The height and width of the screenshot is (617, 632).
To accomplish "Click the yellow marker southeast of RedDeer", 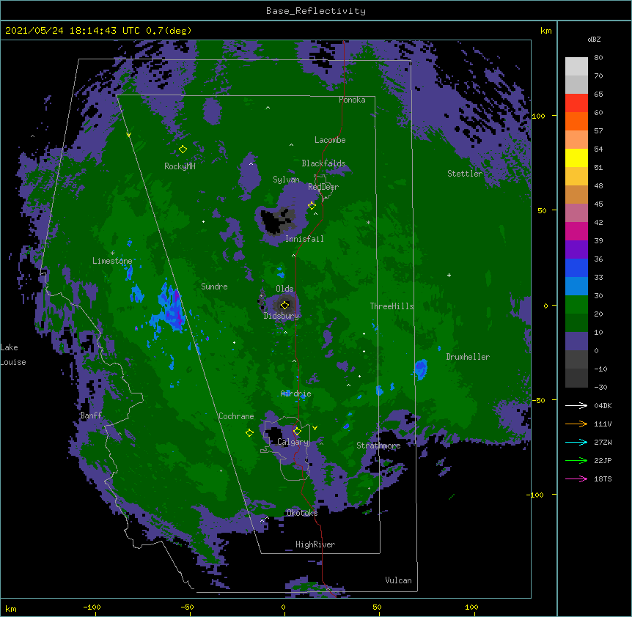I will click(312, 206).
